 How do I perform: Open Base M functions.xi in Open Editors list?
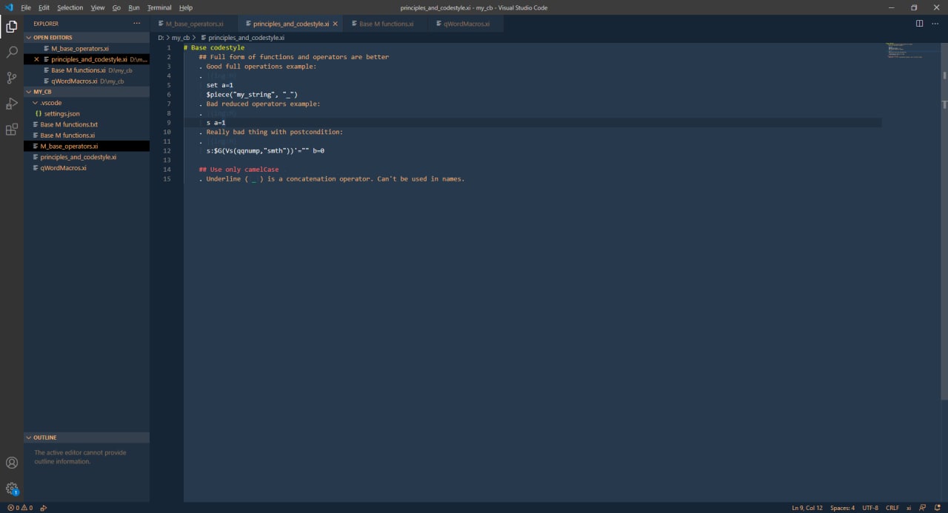pyautogui.click(x=87, y=70)
